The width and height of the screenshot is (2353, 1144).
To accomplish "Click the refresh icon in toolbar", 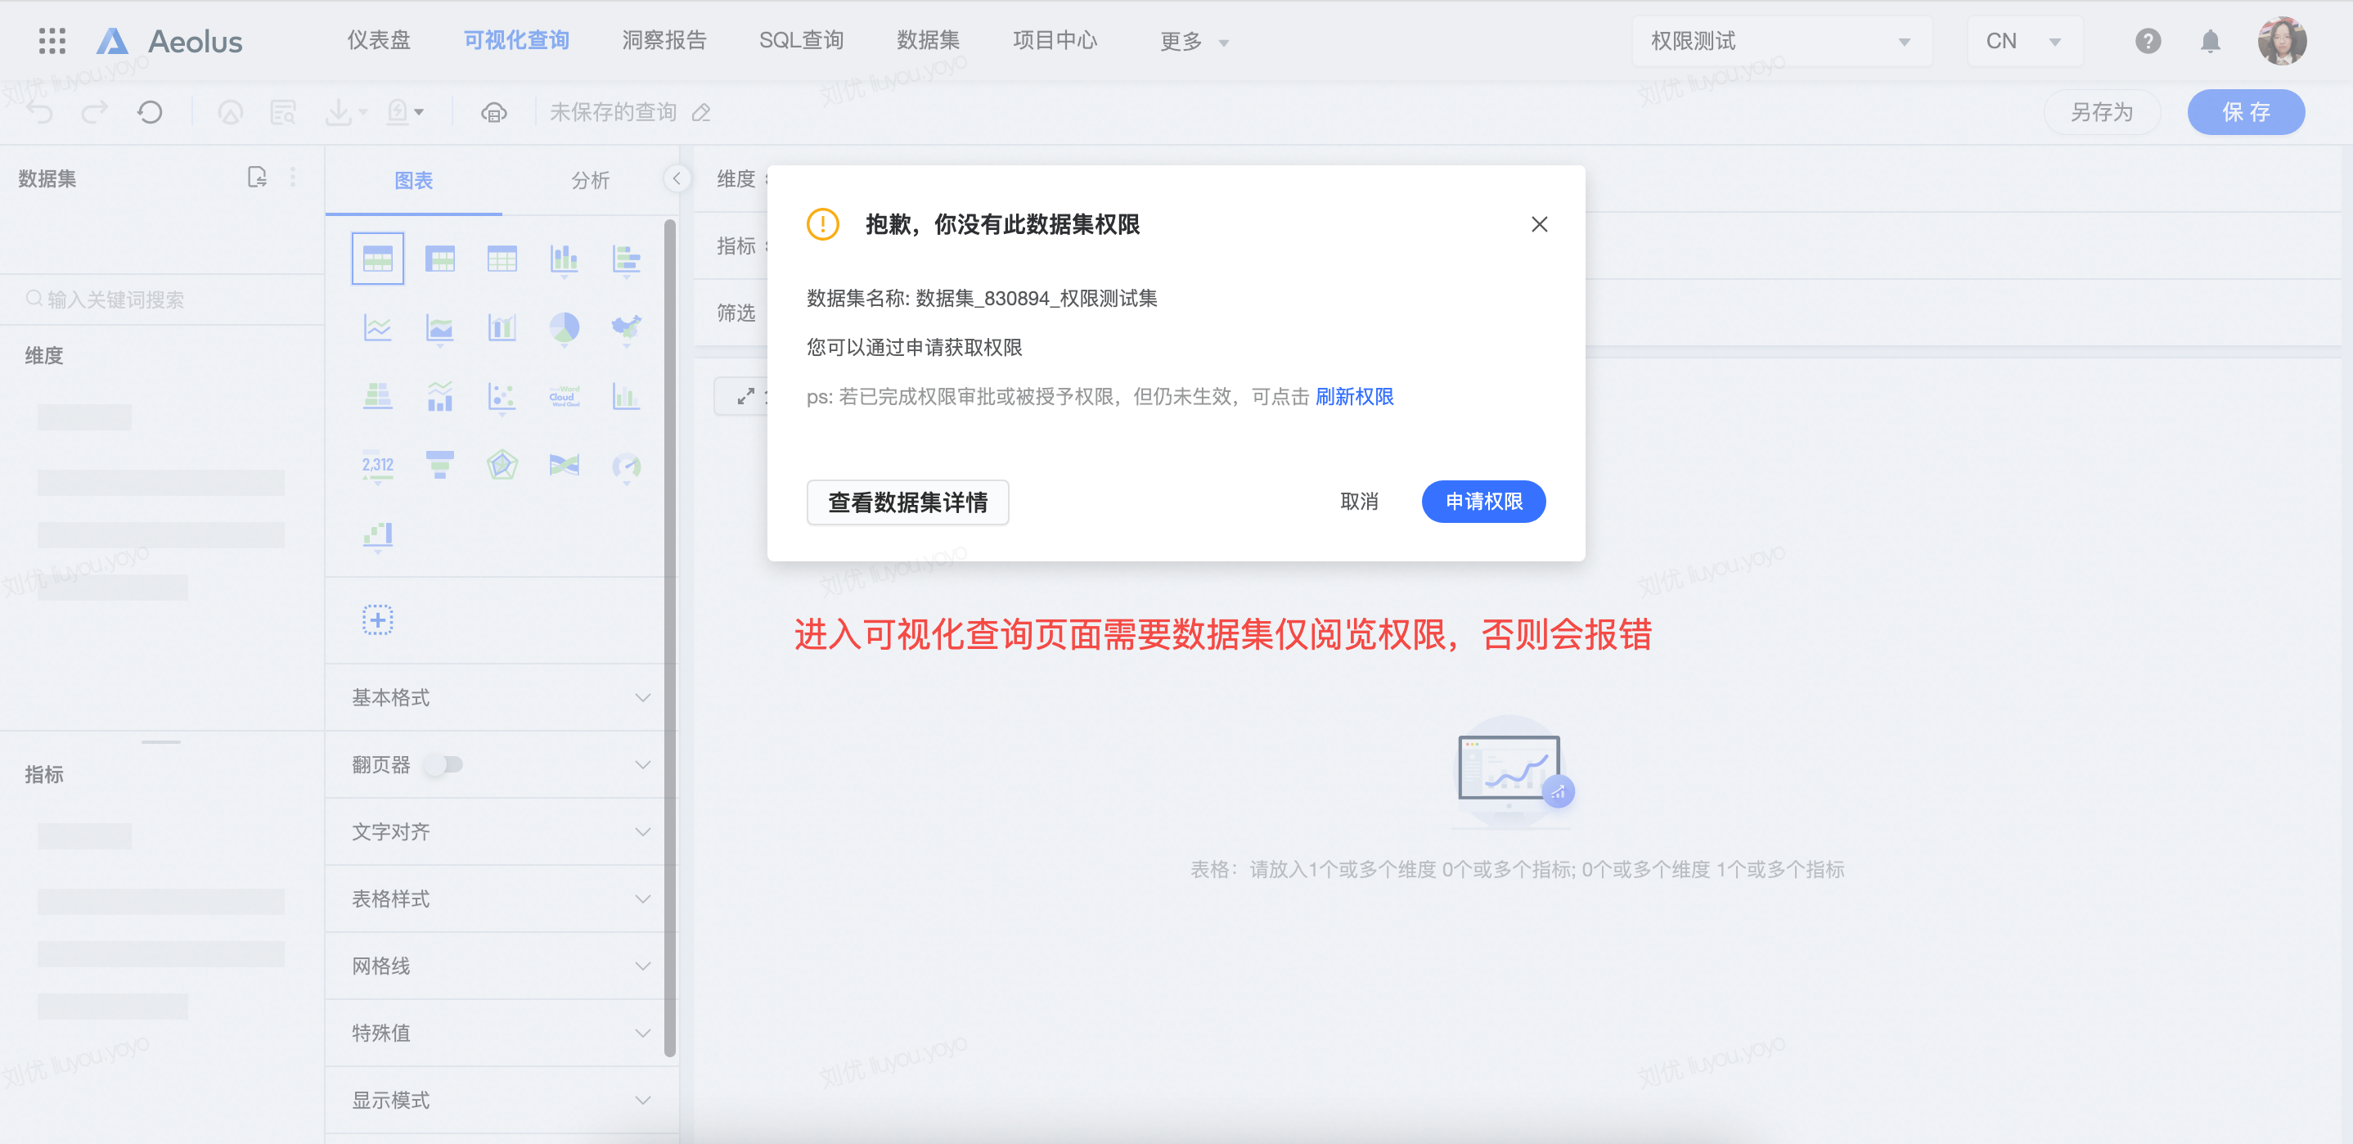I will pos(150,112).
